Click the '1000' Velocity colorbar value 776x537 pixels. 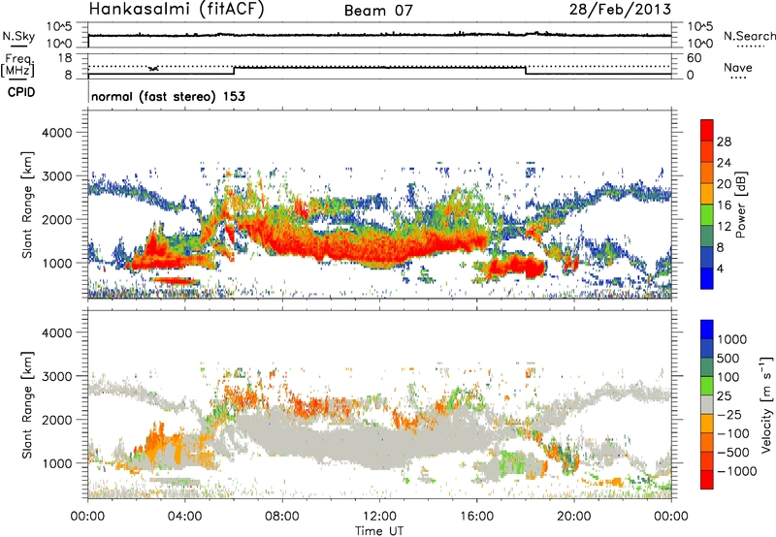click(x=732, y=339)
